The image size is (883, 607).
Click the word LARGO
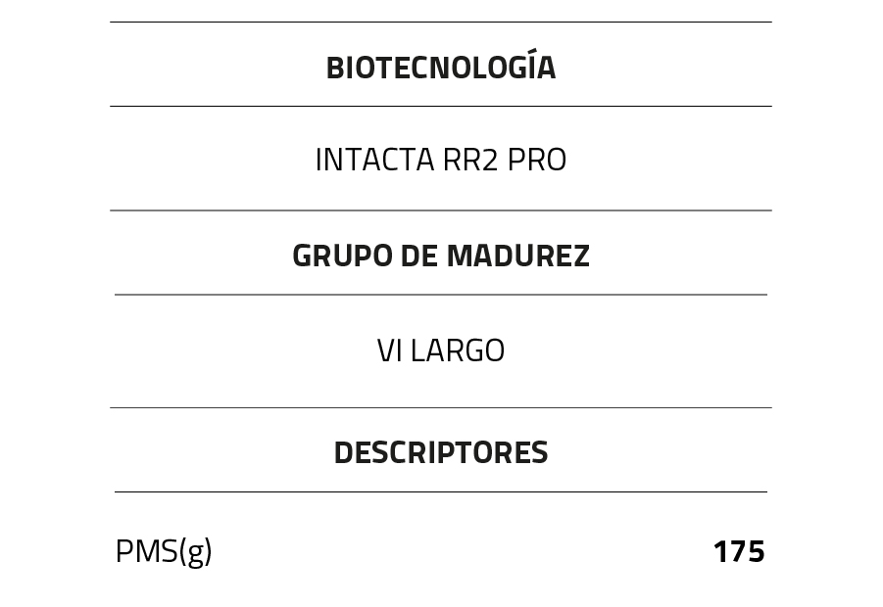tap(458, 350)
